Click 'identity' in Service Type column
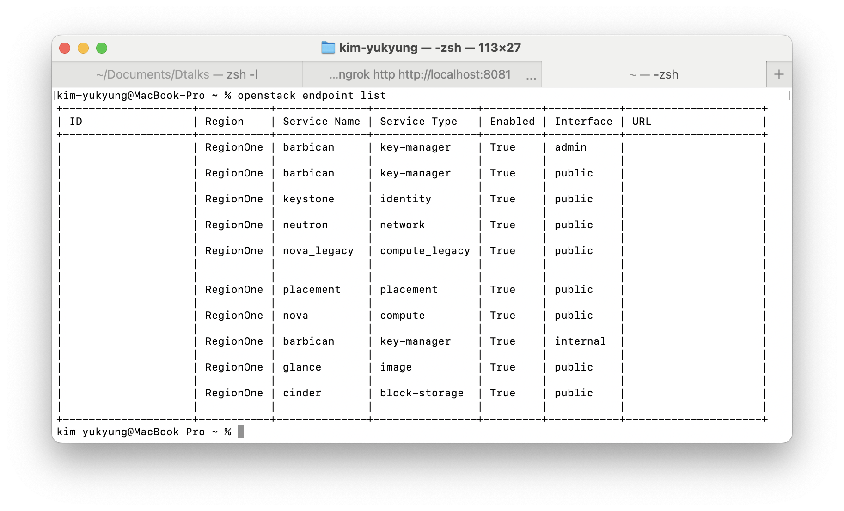Viewport: 844px width, 511px height. [x=405, y=199]
